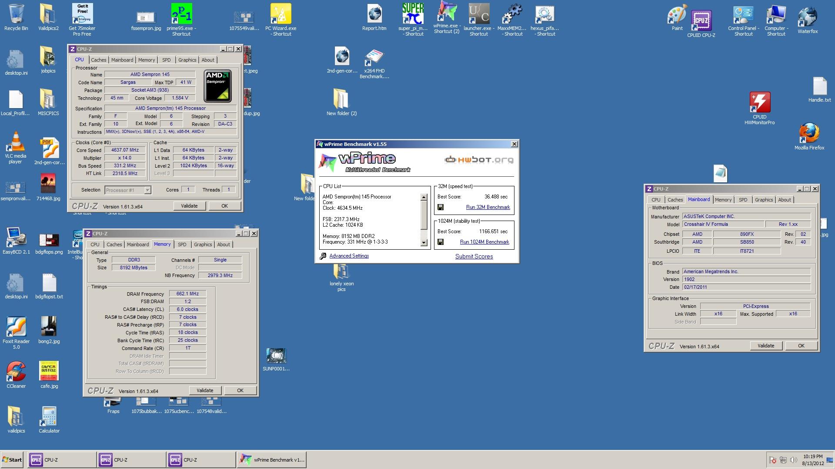Image resolution: width=835 pixels, height=469 pixels.
Task: Open launcher.exe shortcut icon
Action: [479, 19]
